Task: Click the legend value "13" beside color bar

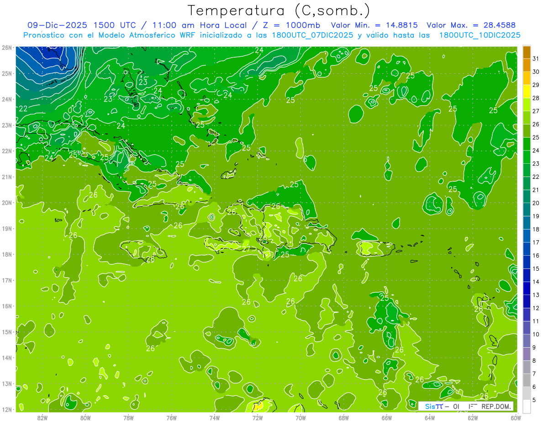Action: [x=536, y=295]
